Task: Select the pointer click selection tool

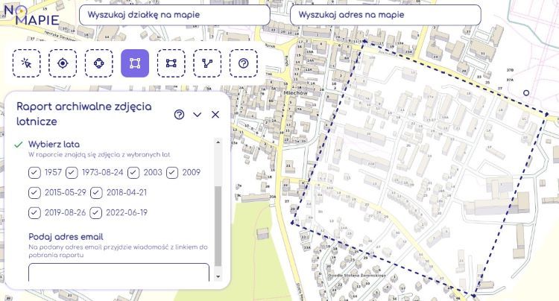Action: [x=27, y=63]
